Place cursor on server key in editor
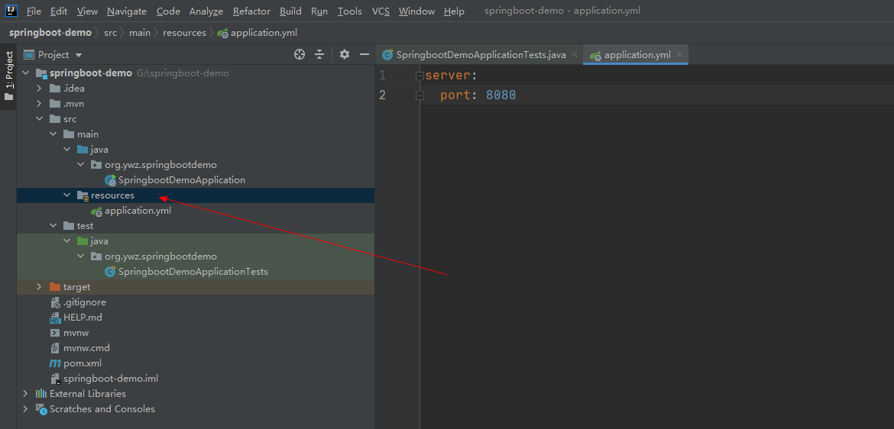The width and height of the screenshot is (894, 429). [x=448, y=76]
